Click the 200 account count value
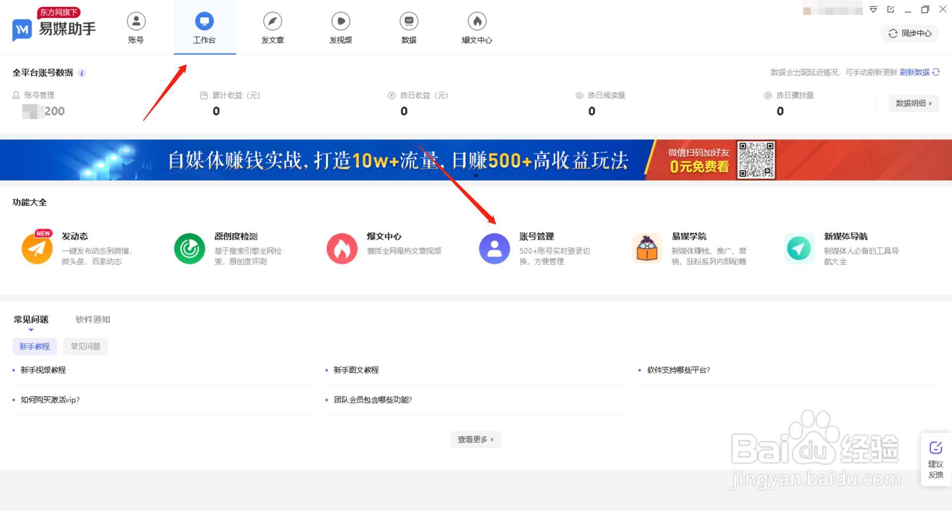The height and width of the screenshot is (511, 952). point(55,111)
